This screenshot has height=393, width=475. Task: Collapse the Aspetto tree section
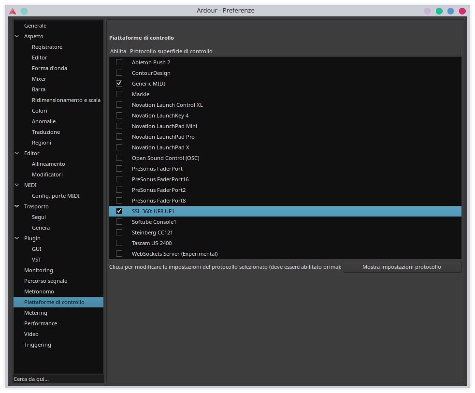pyautogui.click(x=17, y=36)
